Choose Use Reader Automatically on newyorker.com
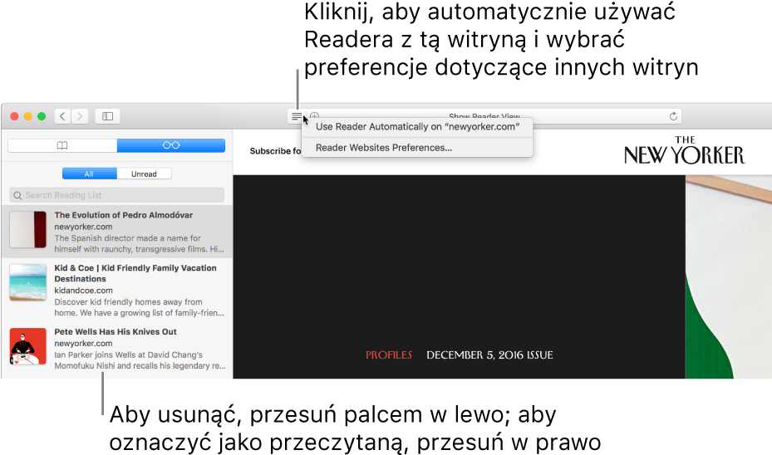 [x=417, y=127]
